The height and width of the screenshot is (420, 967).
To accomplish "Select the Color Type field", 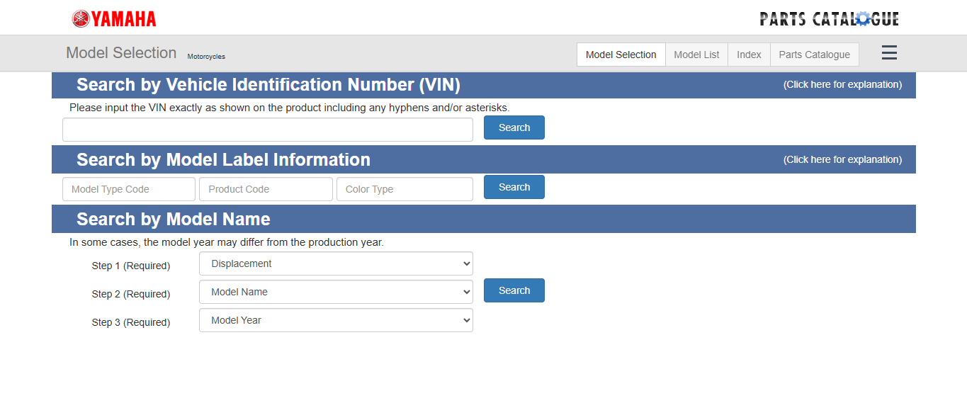I will [404, 189].
